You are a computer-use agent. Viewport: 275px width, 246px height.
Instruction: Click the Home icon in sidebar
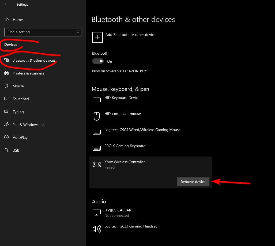7,20
